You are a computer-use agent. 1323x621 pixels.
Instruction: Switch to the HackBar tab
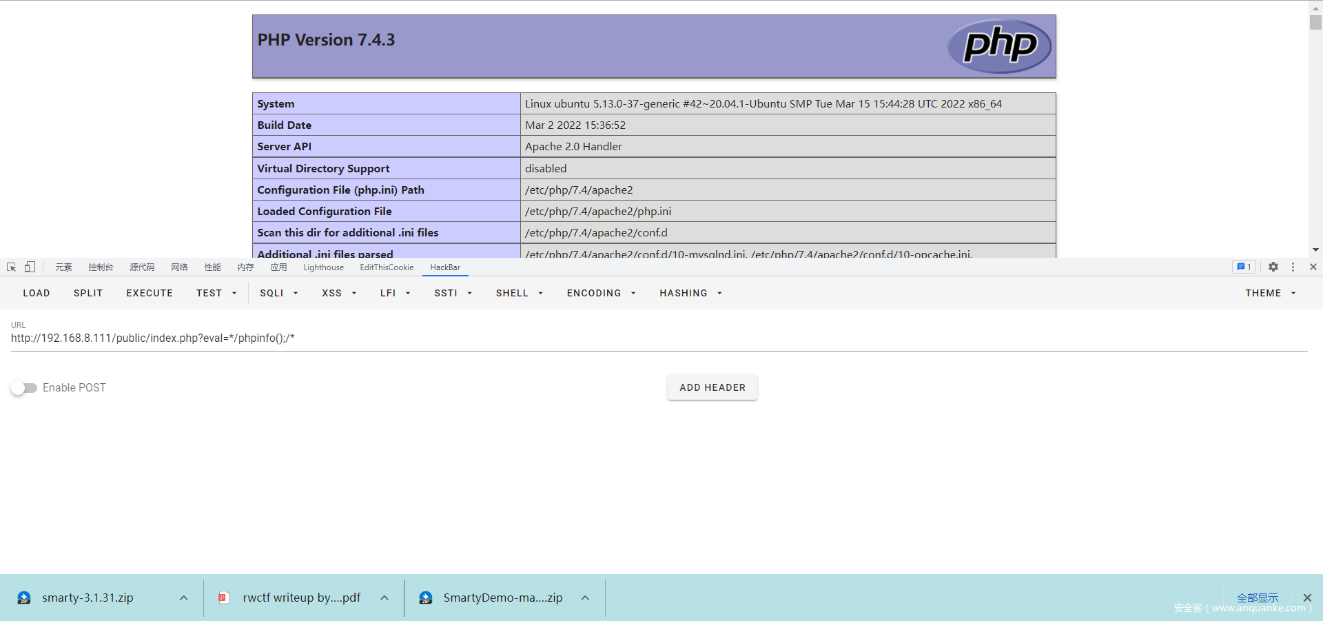point(445,267)
